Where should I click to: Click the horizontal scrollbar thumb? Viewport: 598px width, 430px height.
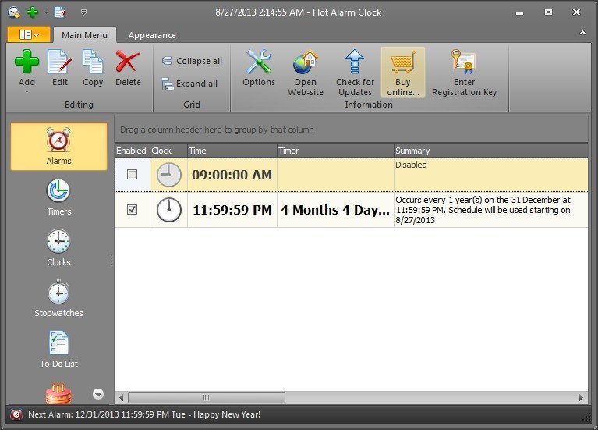207,397
